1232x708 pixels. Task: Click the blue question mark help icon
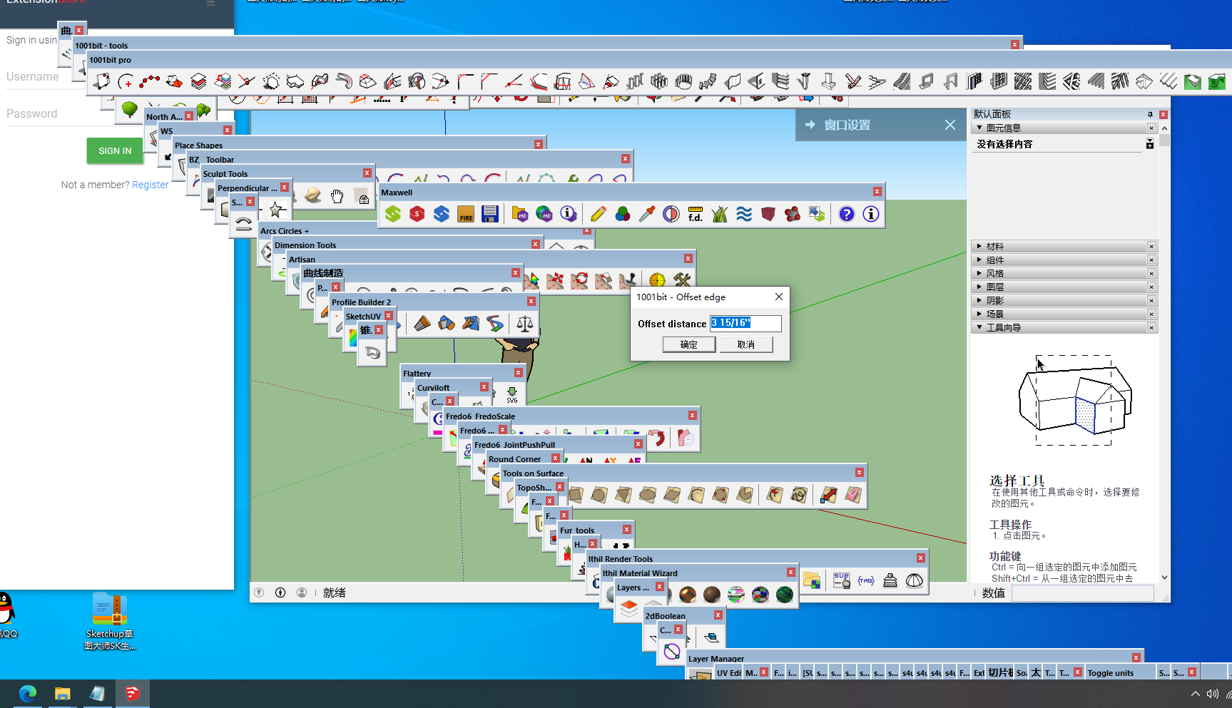[x=847, y=214]
